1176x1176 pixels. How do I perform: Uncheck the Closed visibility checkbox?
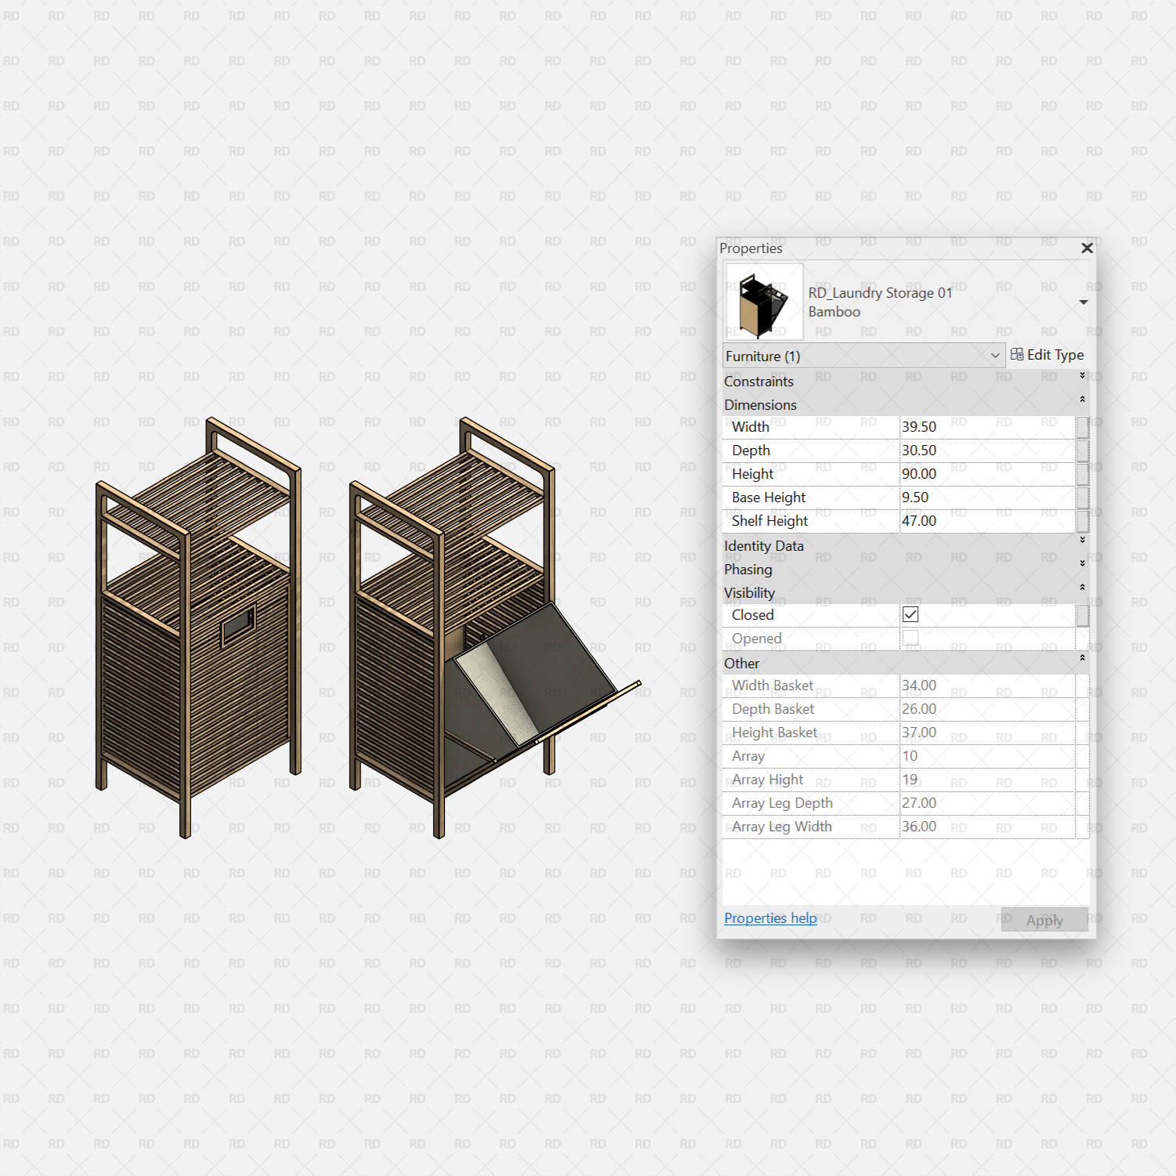(x=910, y=614)
